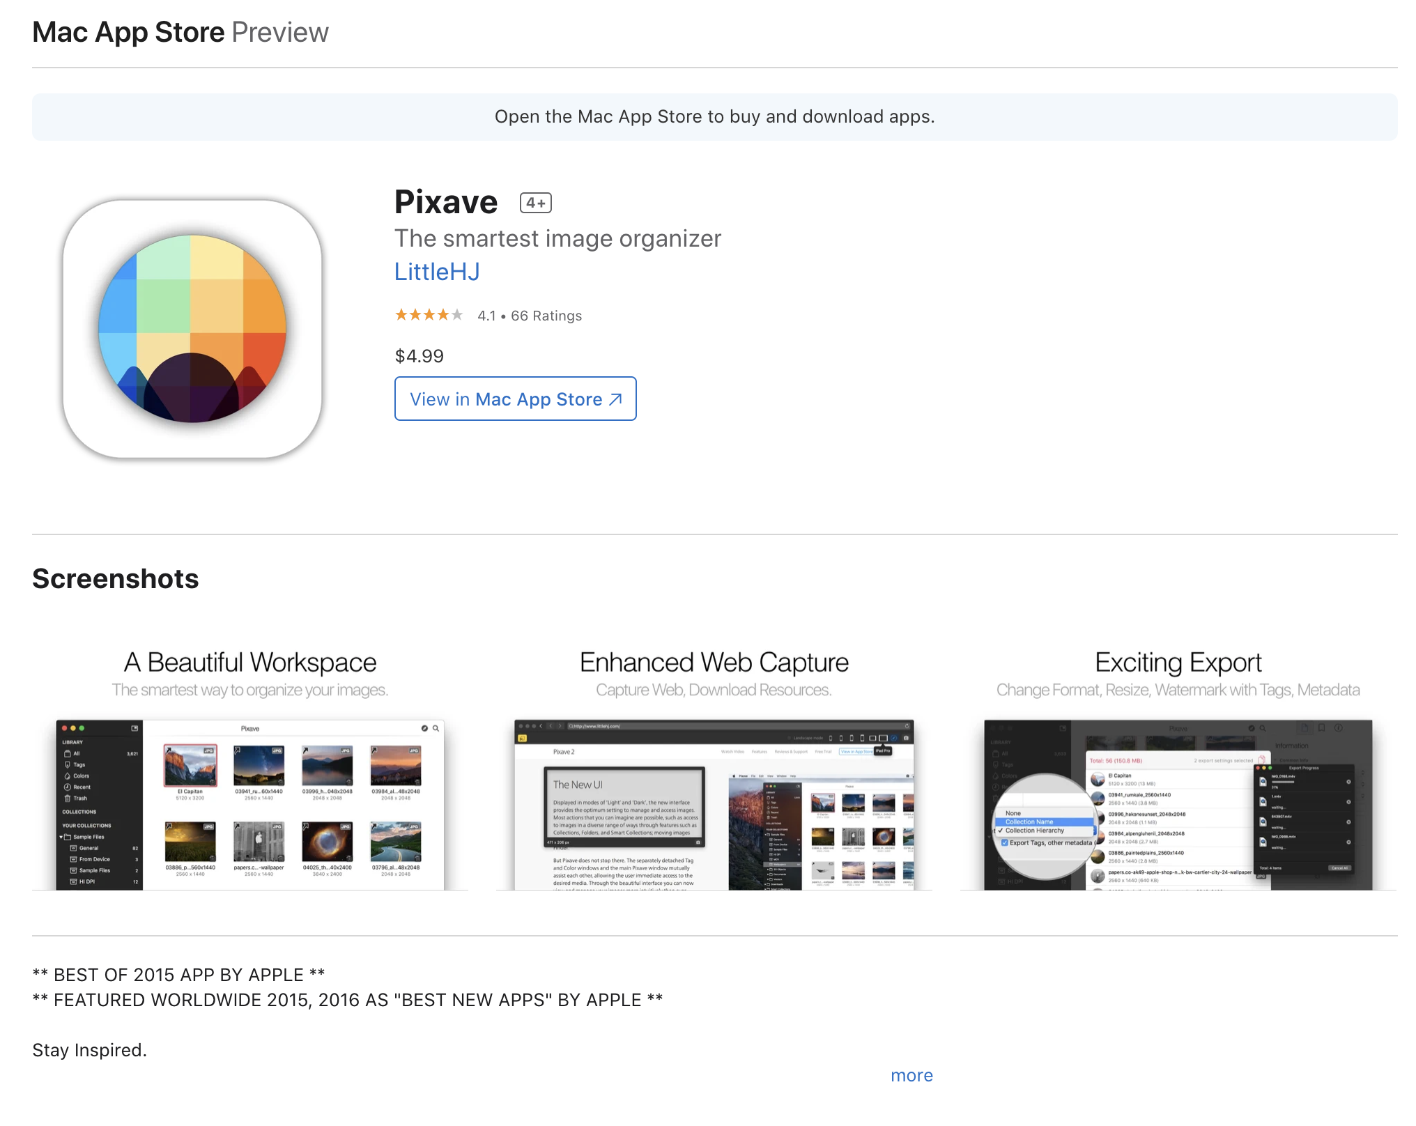This screenshot has height=1126, width=1416.
Task: Click View in Mac App Store button
Action: tap(515, 399)
